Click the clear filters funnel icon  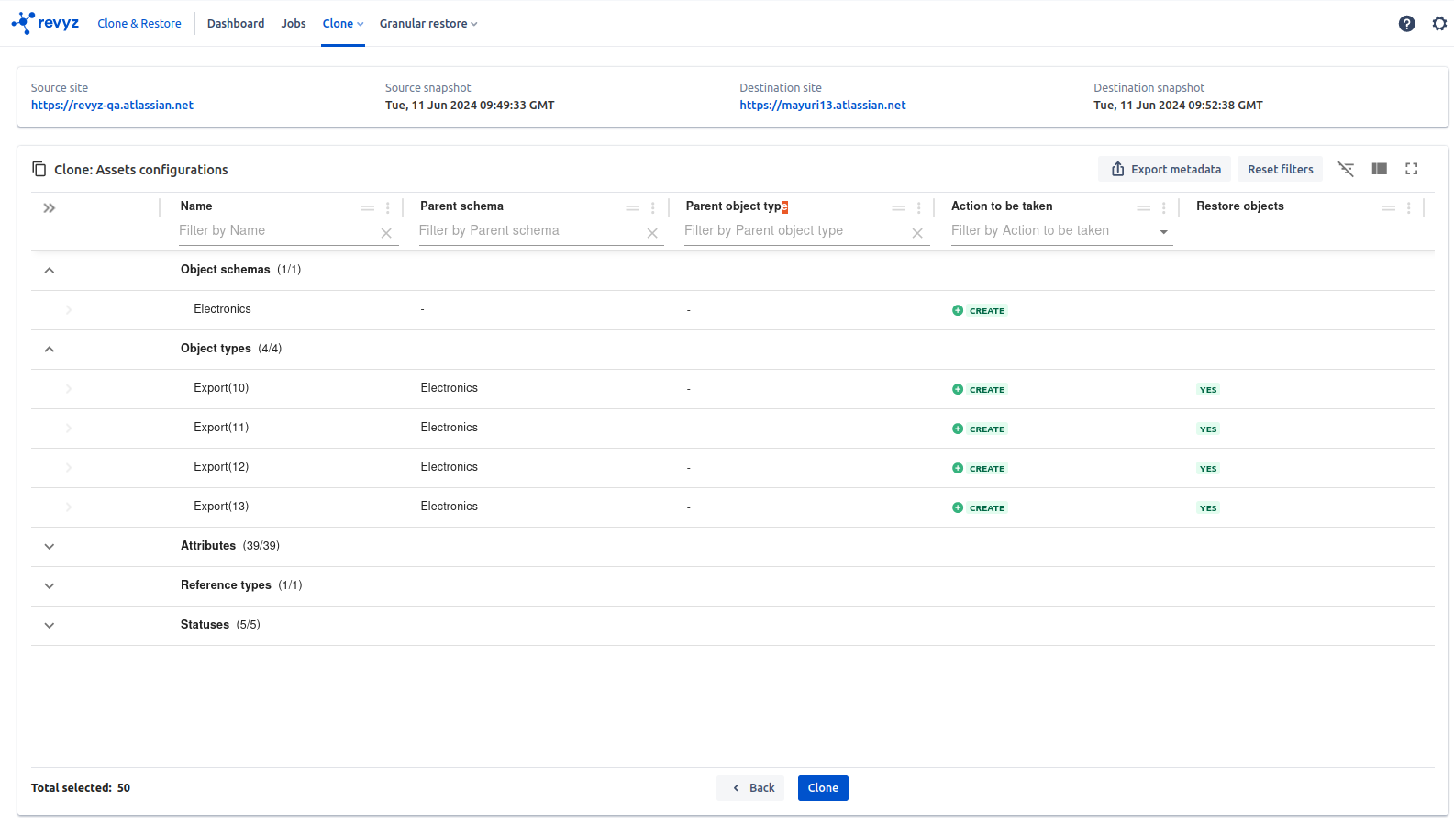[1346, 169]
